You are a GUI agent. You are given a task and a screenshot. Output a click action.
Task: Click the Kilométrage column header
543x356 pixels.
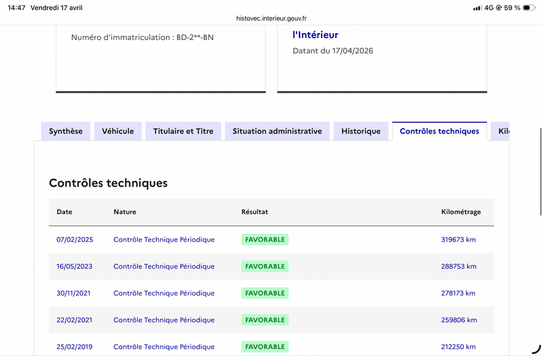(x=461, y=212)
